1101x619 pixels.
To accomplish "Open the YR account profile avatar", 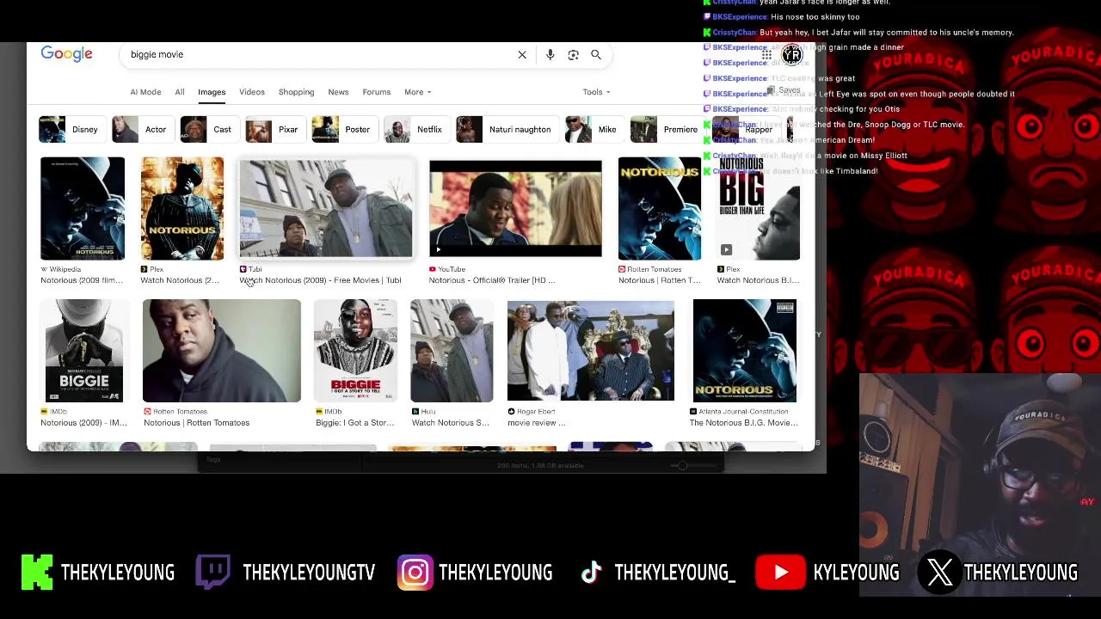I will pyautogui.click(x=792, y=56).
